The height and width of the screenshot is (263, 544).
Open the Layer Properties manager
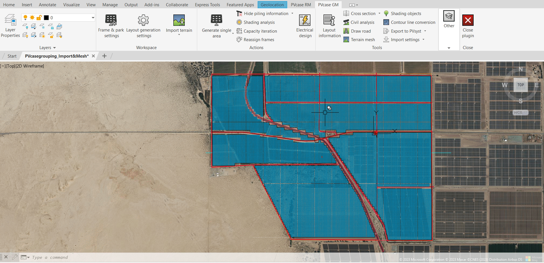(10, 20)
